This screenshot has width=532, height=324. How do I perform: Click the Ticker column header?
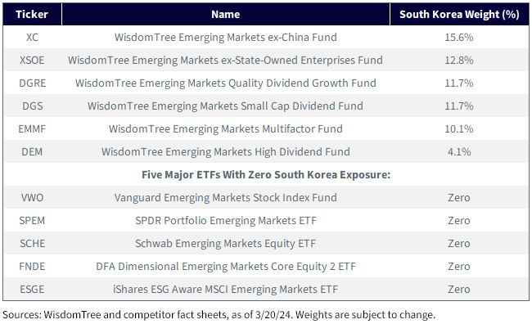coord(32,14)
